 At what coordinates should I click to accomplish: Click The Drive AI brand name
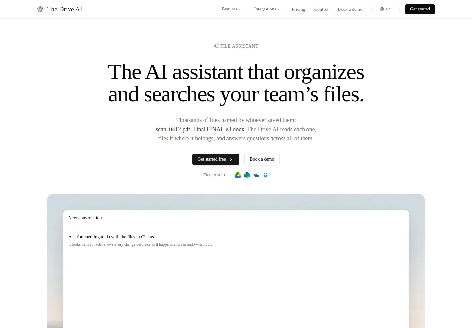click(x=65, y=9)
